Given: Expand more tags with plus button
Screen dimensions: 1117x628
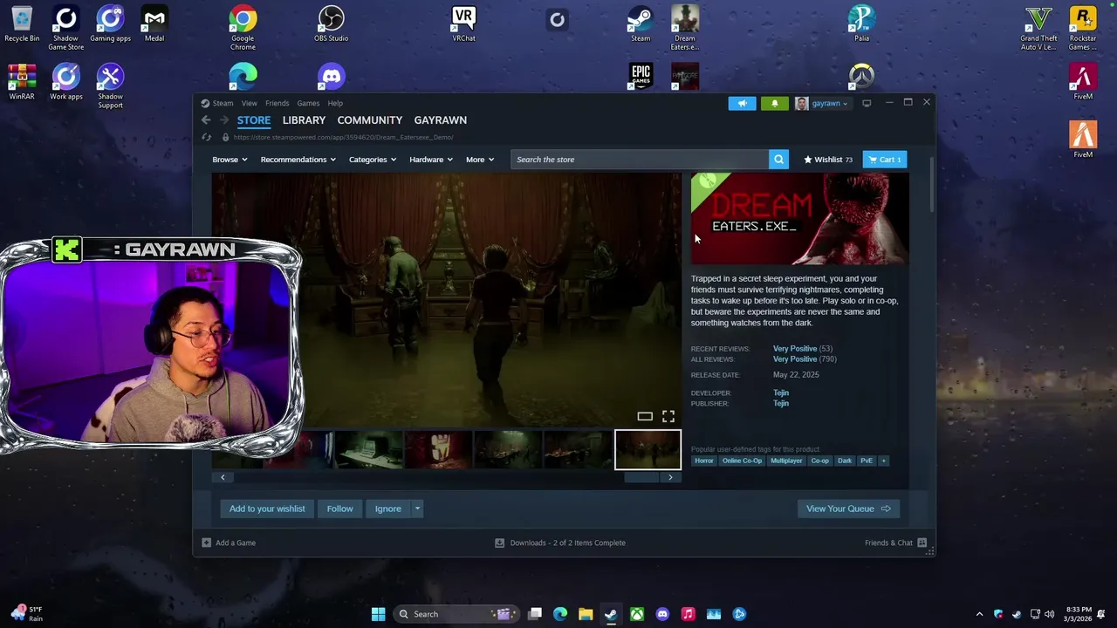Looking at the screenshot, I should point(883,461).
